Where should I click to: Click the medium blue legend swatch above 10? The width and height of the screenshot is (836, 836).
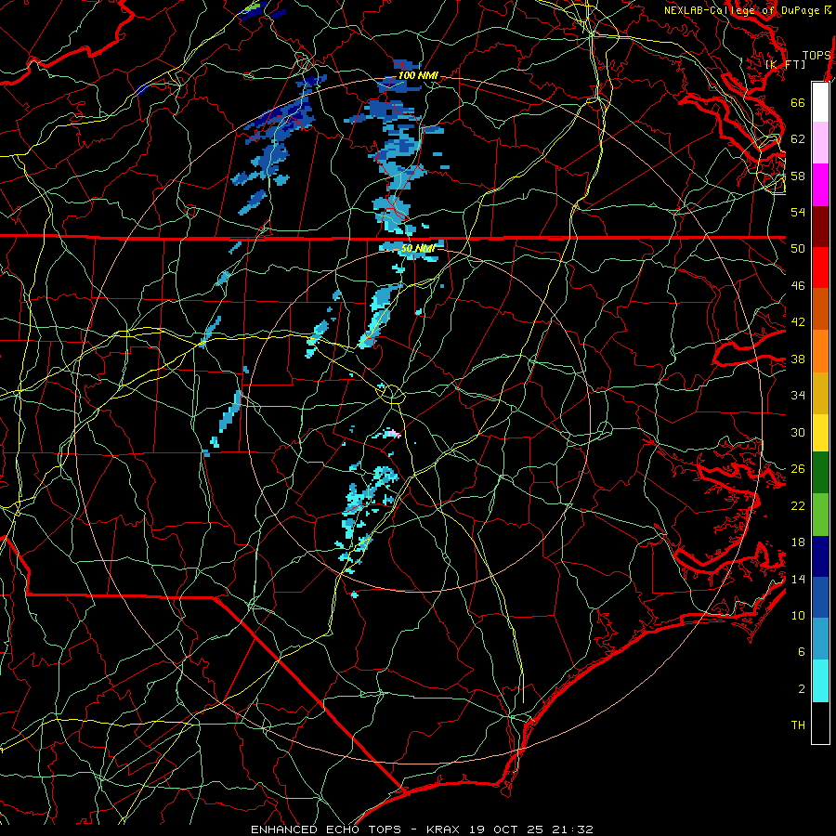tap(820, 597)
